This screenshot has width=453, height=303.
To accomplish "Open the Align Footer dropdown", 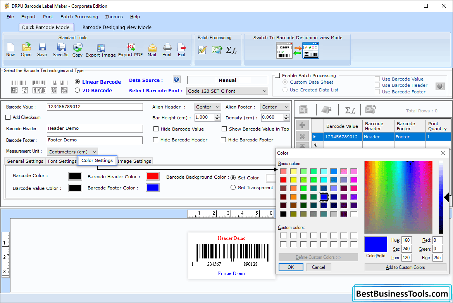I will tap(275, 107).
